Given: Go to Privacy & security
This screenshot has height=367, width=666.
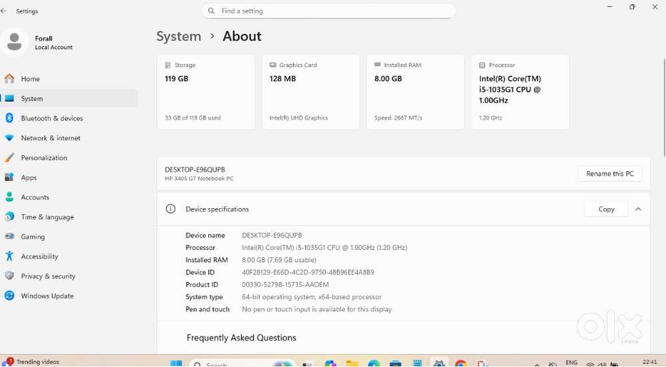Looking at the screenshot, I should coord(48,277).
